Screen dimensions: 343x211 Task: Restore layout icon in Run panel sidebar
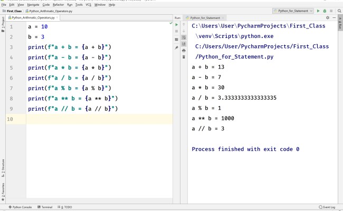[177, 40]
